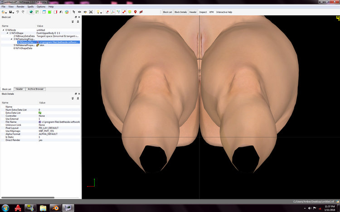This screenshot has height=212, width=340.
Task: Click the yellow light bulb icon
Action: (x=98, y=12)
